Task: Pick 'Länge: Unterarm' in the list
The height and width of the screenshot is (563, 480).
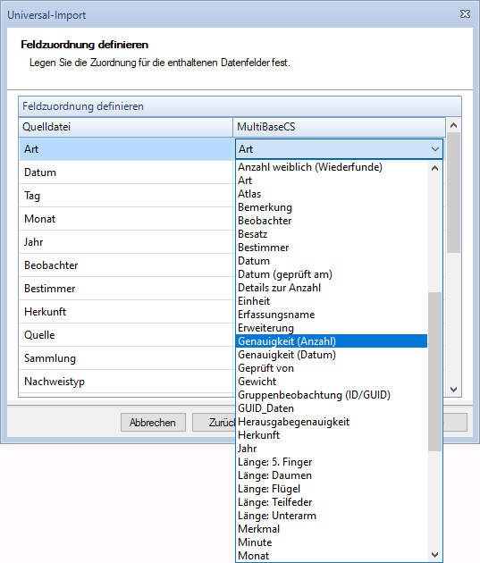Action: coord(332,516)
